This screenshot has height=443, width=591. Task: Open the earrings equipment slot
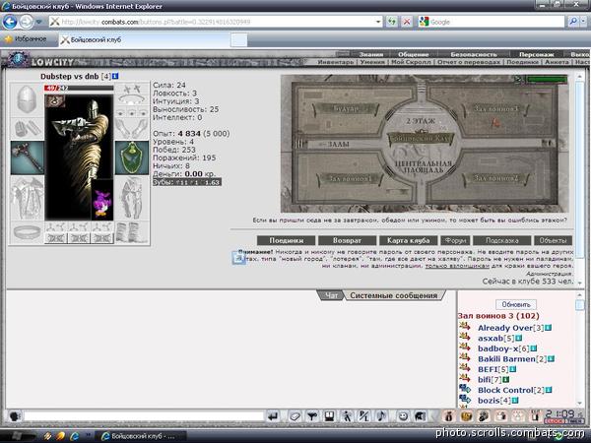(x=132, y=90)
